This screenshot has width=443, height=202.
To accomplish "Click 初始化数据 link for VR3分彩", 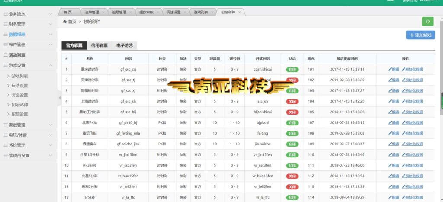I will pos(412,166).
